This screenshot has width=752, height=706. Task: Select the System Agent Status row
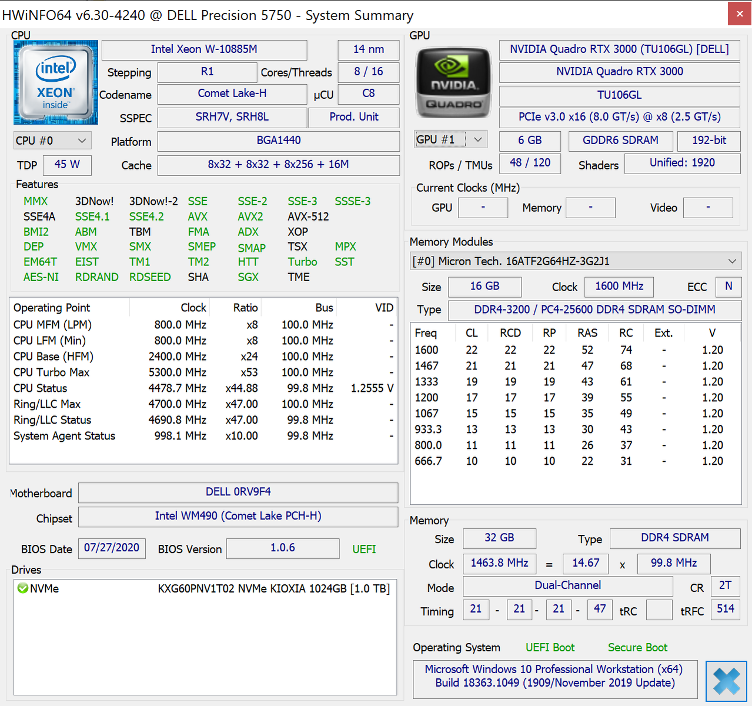203,436
